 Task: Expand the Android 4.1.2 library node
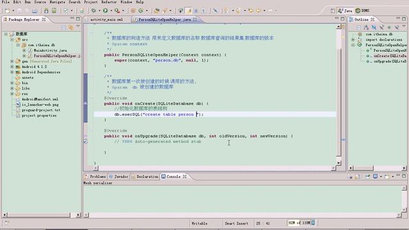[x=12, y=66]
